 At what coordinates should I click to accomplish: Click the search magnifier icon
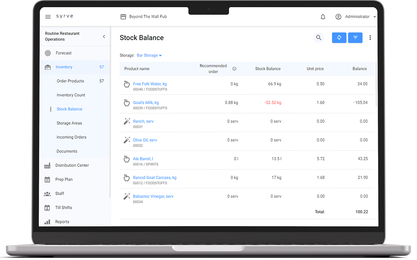319,38
